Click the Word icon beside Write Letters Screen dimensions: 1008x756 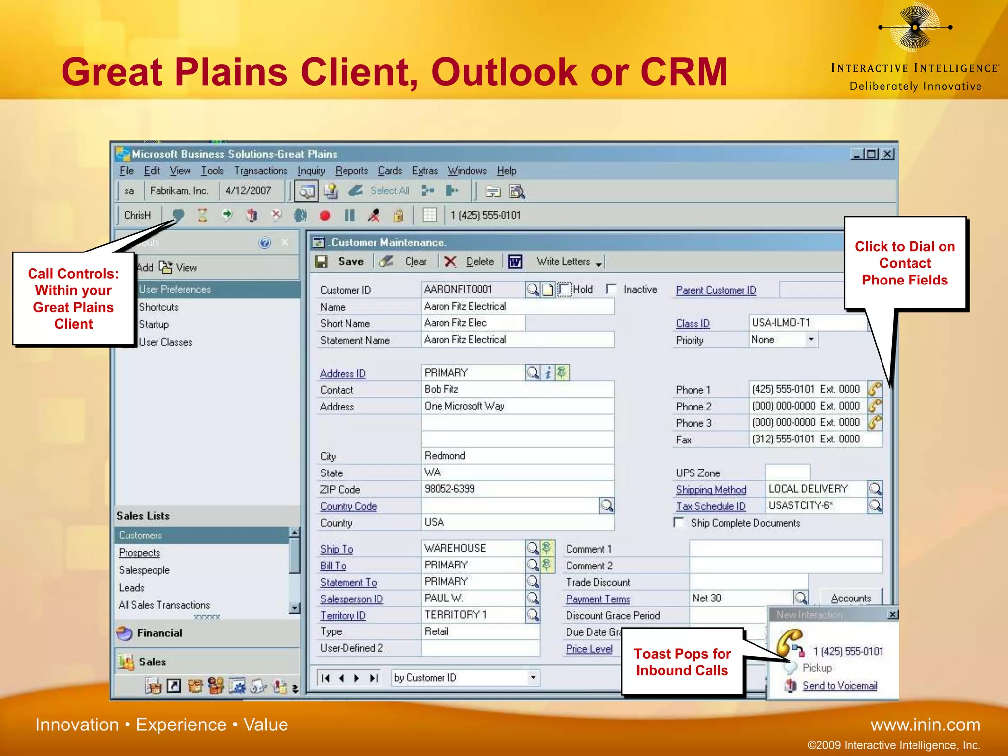tap(515, 262)
